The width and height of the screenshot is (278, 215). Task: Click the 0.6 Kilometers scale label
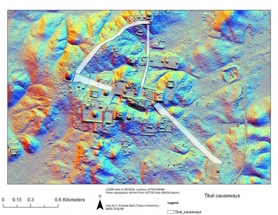70,199
